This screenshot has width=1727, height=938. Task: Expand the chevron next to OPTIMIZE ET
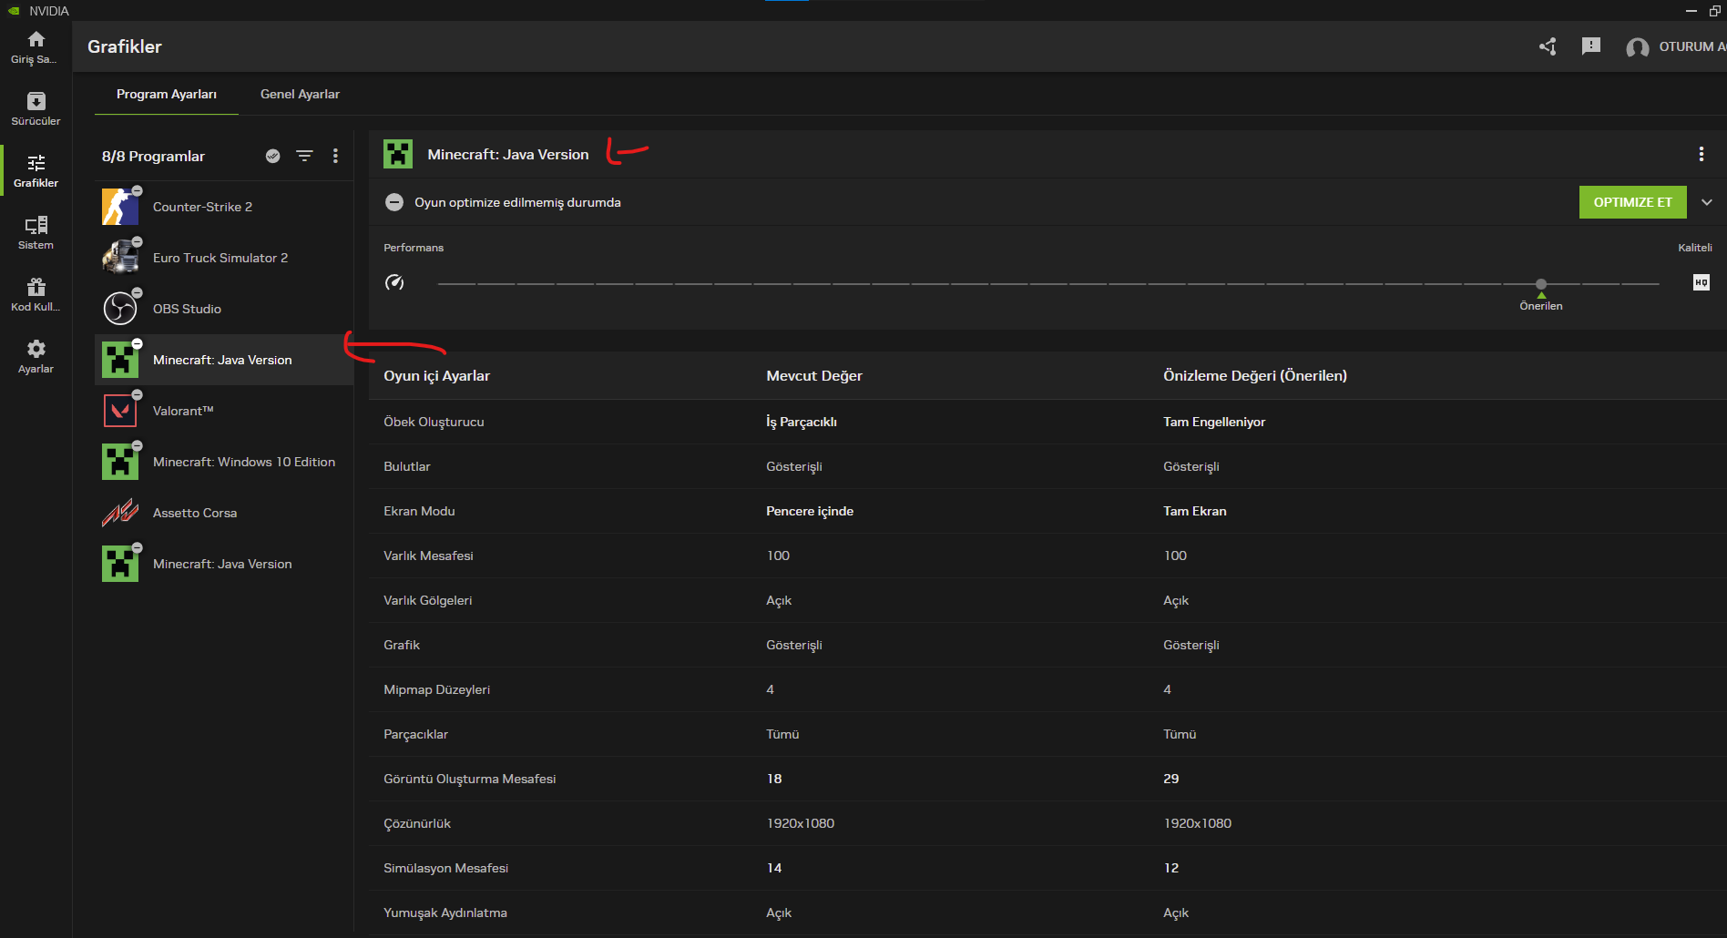[1707, 202]
